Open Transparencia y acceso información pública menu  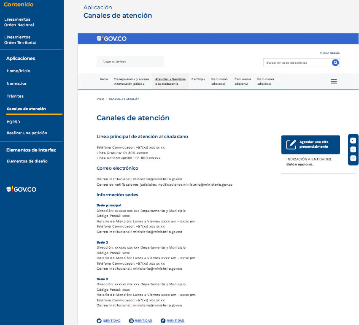tap(131, 81)
